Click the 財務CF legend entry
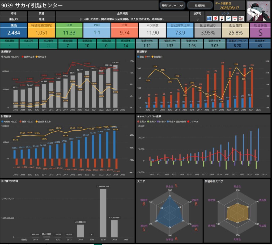This screenshot has width=272, height=245. point(161,121)
